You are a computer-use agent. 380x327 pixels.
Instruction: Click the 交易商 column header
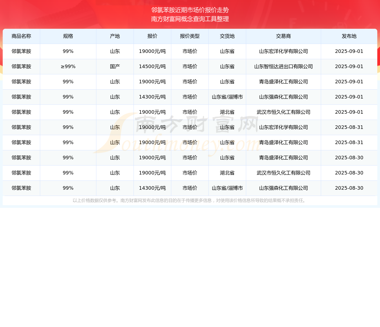pos(284,36)
